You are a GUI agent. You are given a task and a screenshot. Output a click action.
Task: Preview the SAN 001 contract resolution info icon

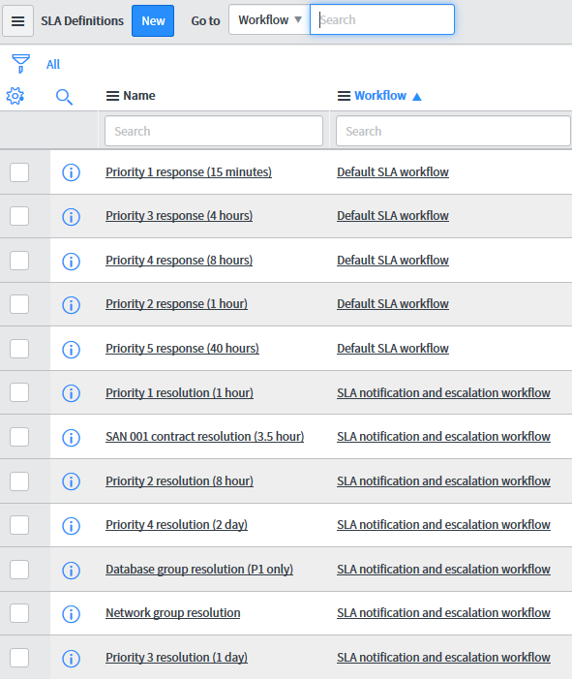coord(72,437)
